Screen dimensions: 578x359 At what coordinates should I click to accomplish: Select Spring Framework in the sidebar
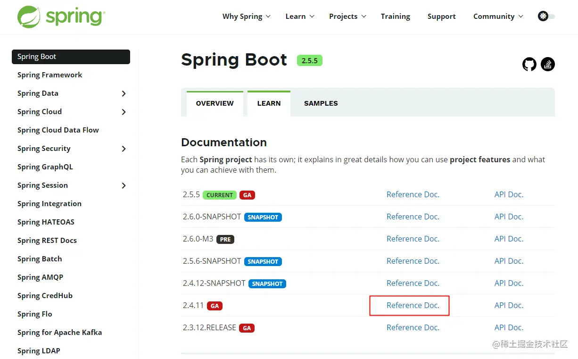pos(50,75)
